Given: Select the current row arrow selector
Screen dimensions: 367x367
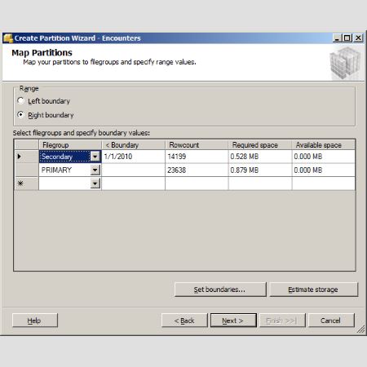Looking at the screenshot, I should (x=26, y=157).
